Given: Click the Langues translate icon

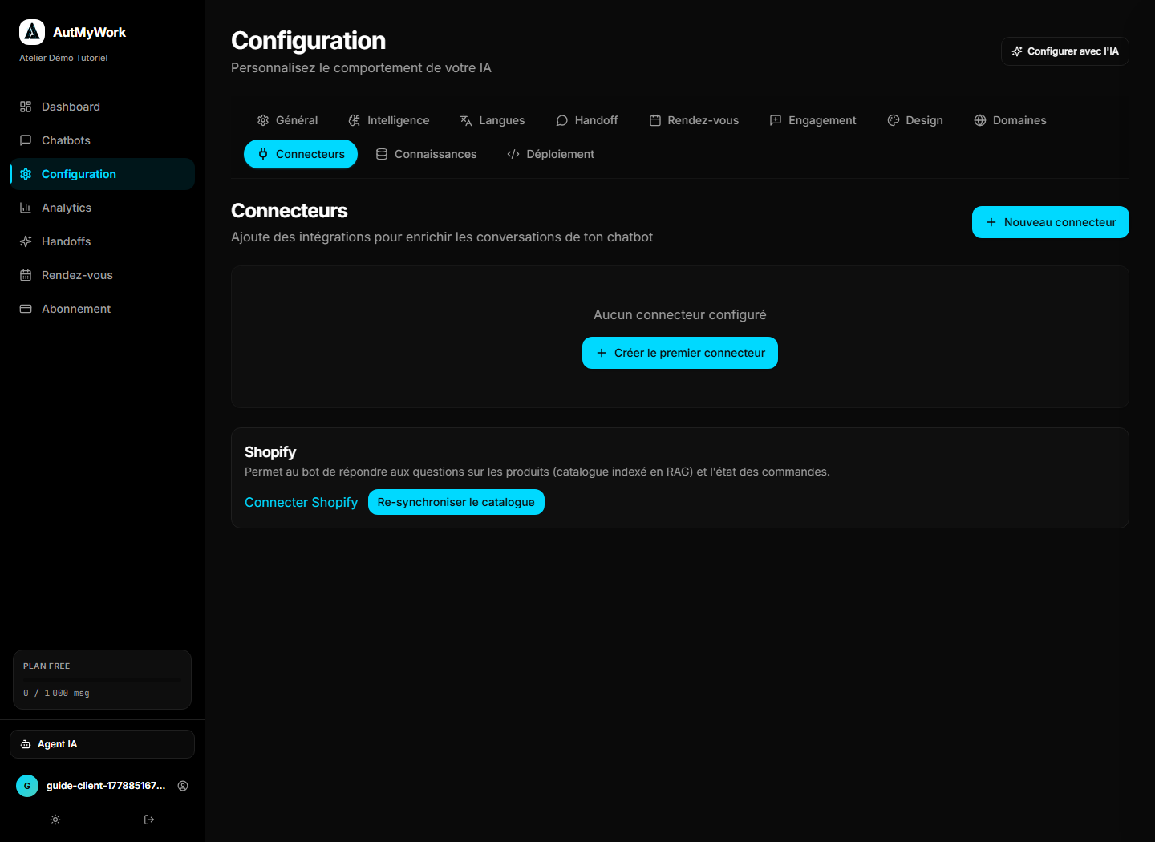Looking at the screenshot, I should 466,120.
